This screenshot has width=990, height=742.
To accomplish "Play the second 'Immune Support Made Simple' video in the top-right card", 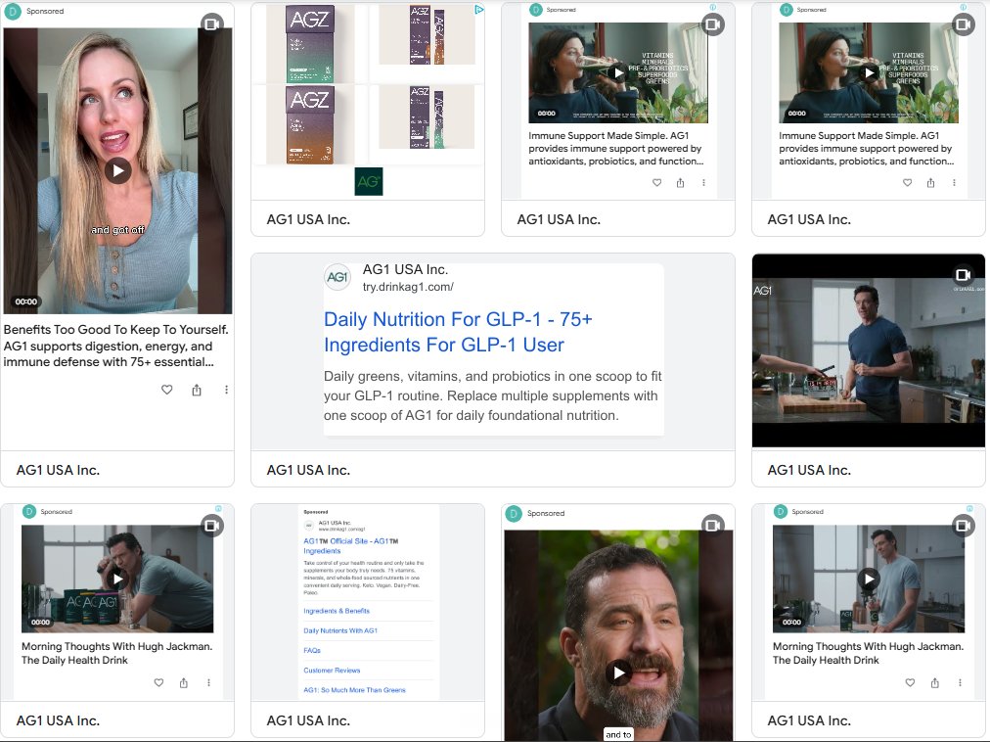I will pos(870,72).
